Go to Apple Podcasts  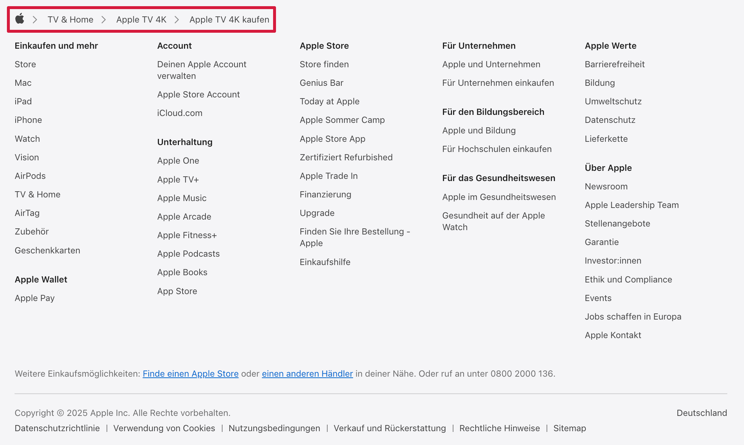pyautogui.click(x=189, y=254)
